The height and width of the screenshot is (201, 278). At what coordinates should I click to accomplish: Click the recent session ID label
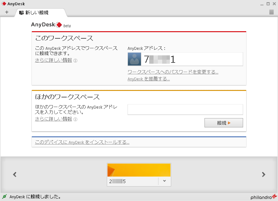tap(117, 181)
